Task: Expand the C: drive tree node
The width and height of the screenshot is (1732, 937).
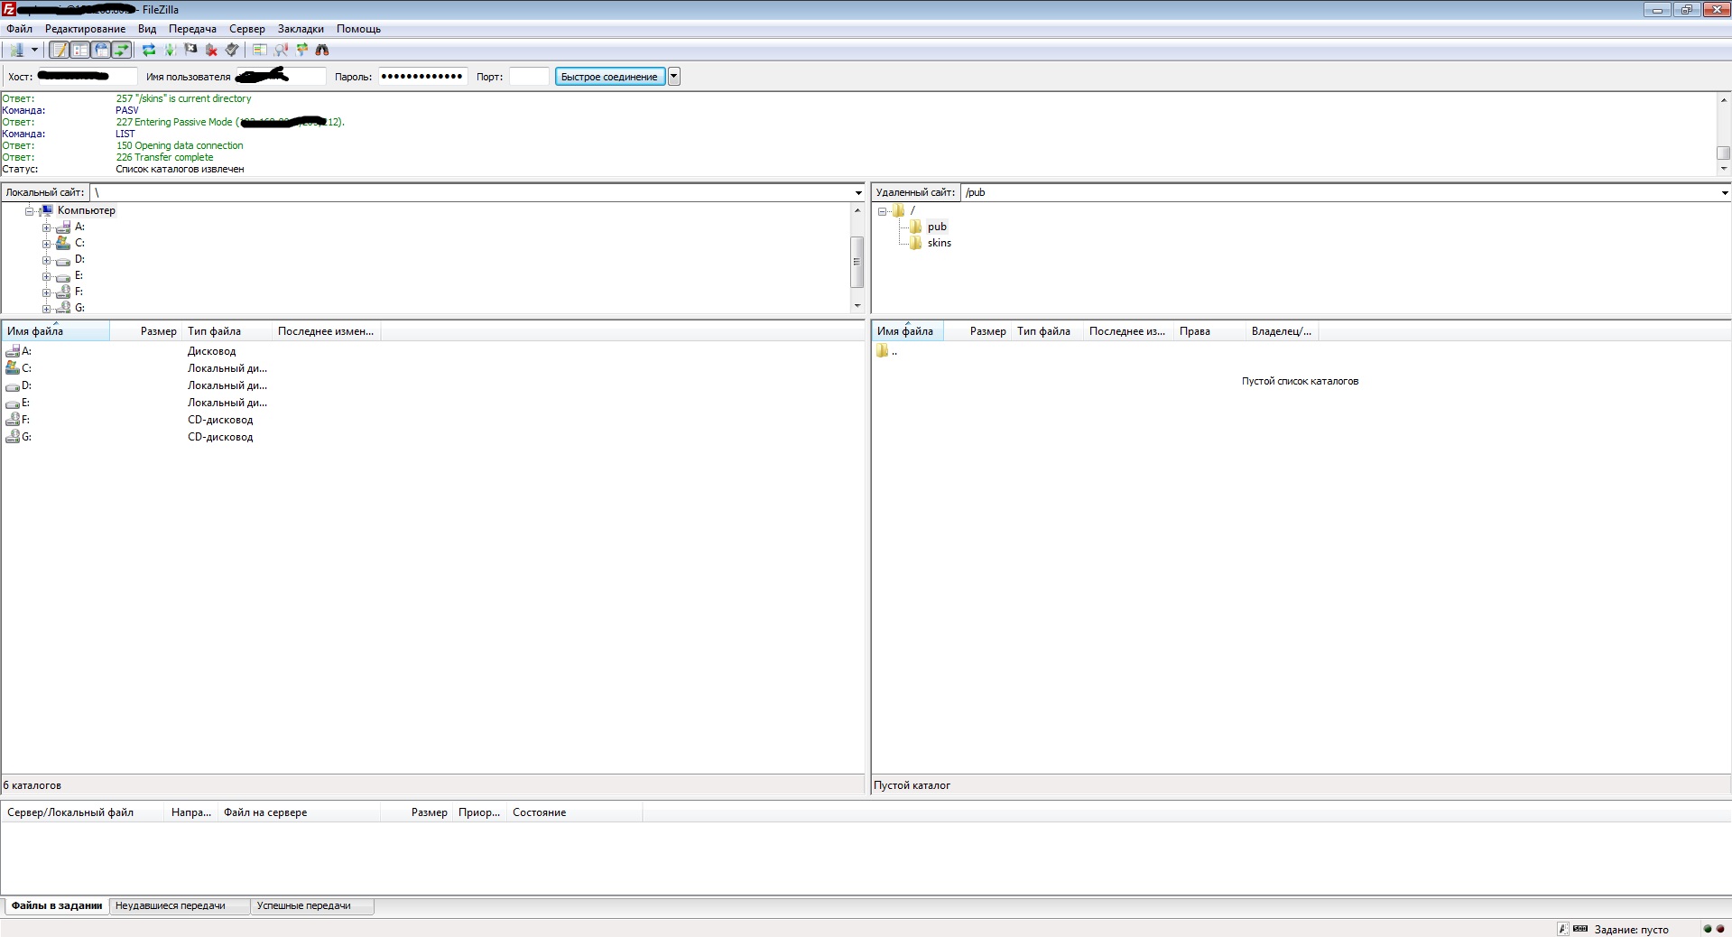Action: coord(46,244)
